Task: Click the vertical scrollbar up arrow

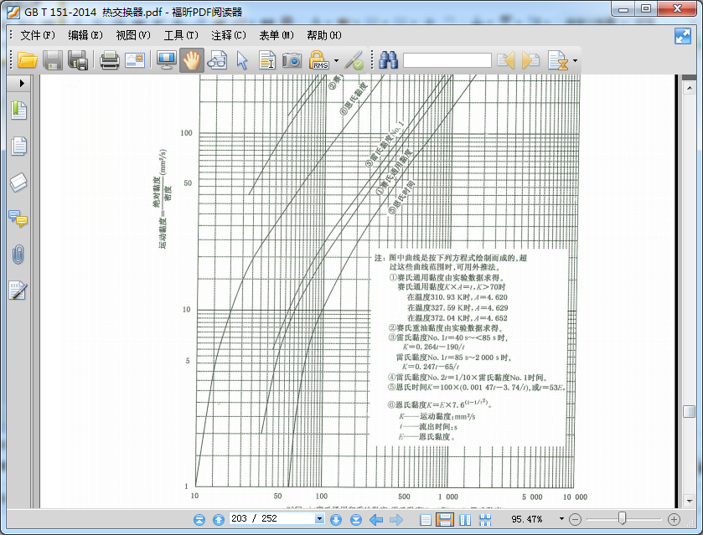Action: click(689, 88)
